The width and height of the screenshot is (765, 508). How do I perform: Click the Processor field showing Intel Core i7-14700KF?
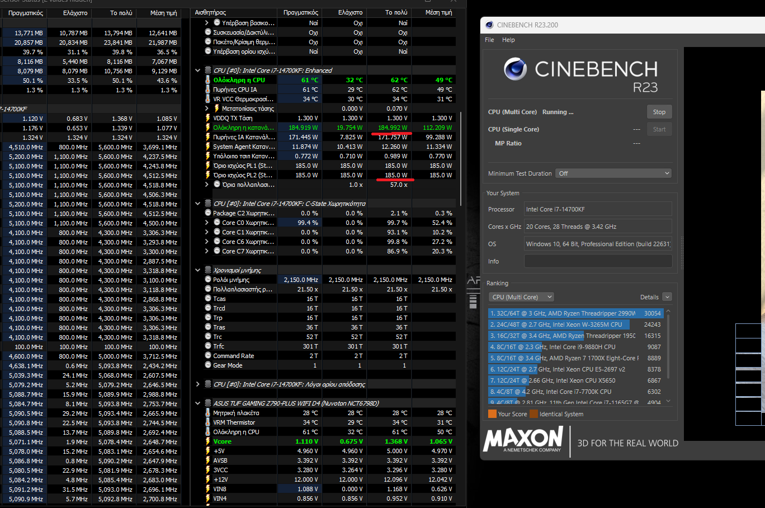click(x=598, y=209)
